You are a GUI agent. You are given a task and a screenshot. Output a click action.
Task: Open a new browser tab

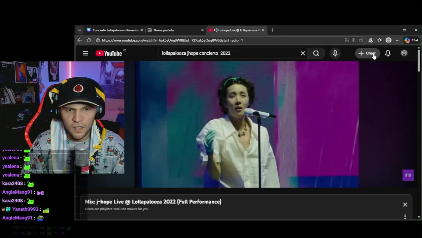(272, 30)
